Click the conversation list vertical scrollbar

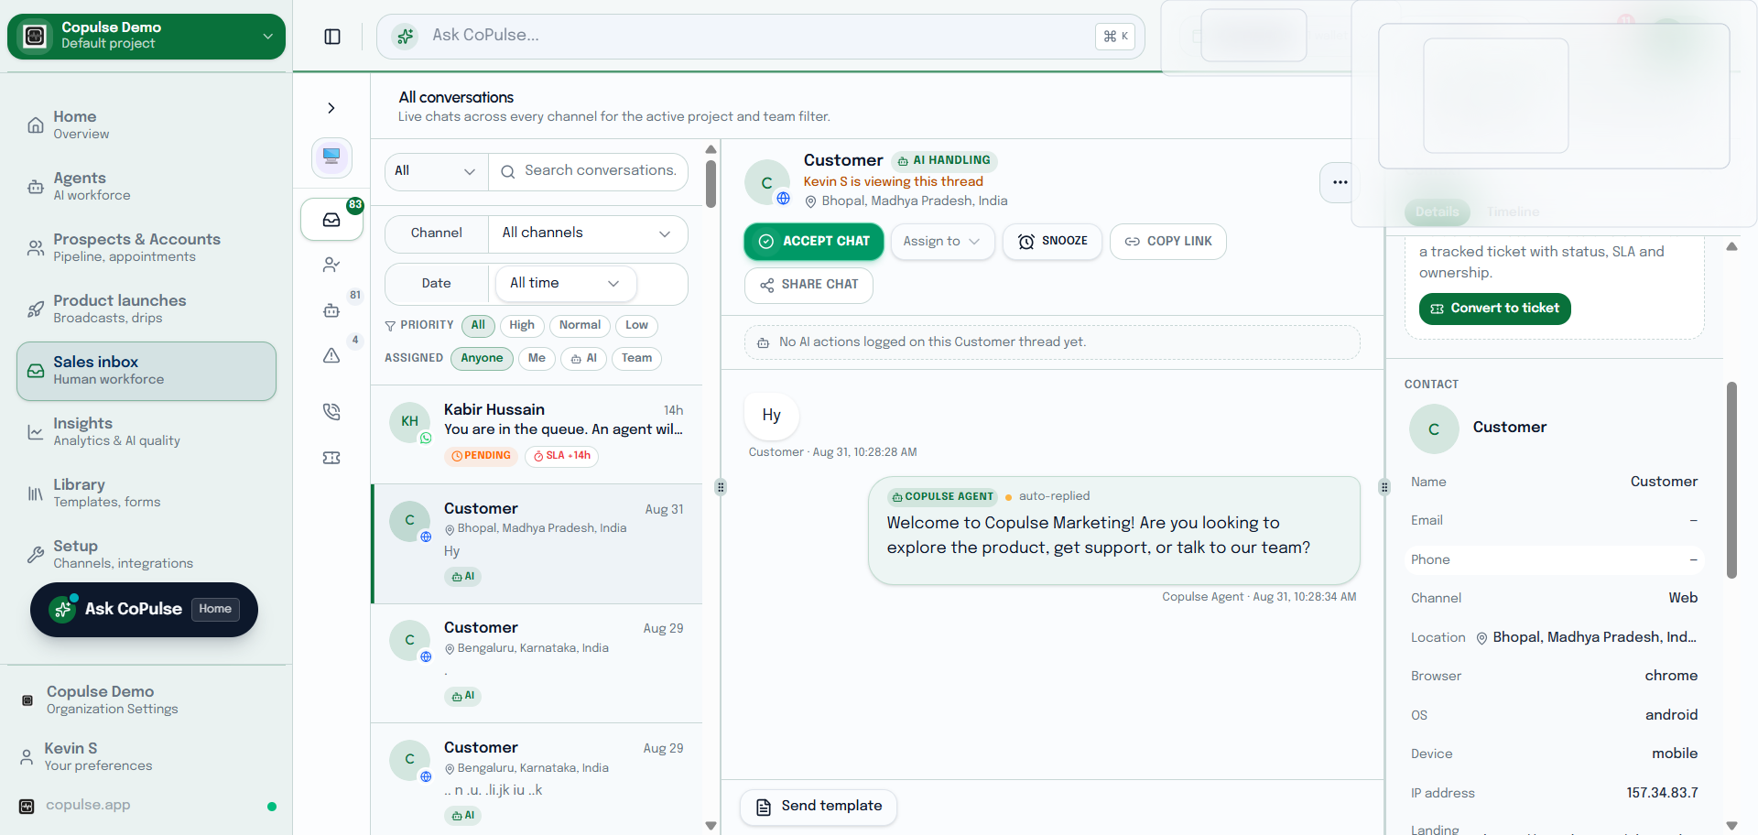coord(711,183)
